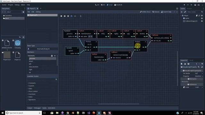Click the Filter nodes search field
Image resolution: width=205 pixels, height=115 pixels.
[x=195, y=12]
